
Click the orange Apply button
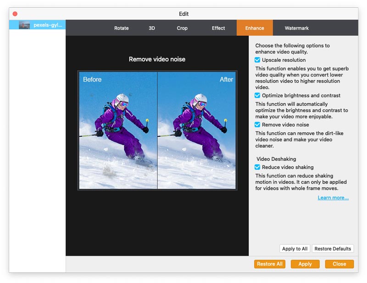coord(305,264)
